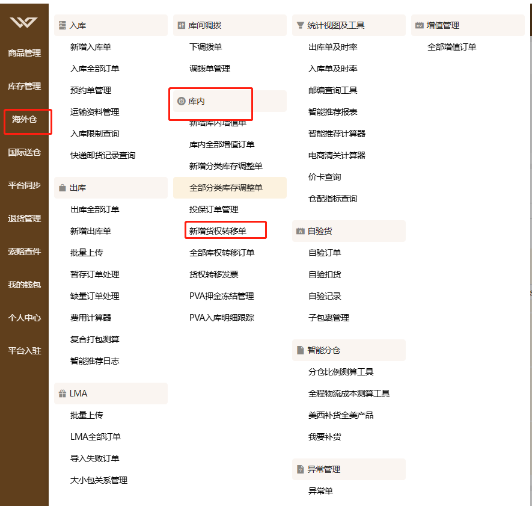Open LMA全部订单
This screenshot has height=506, width=532.
tap(96, 437)
